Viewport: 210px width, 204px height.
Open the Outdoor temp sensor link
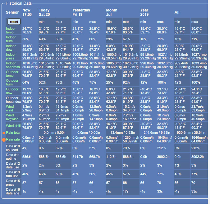click(12, 74)
